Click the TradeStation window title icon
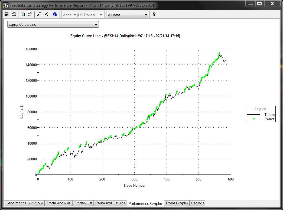The image size is (283, 210). point(6,5)
